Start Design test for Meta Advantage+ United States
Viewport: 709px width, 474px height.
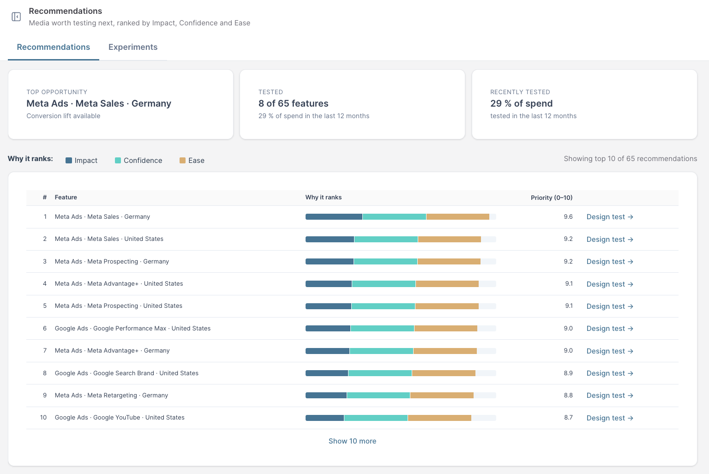coord(610,284)
